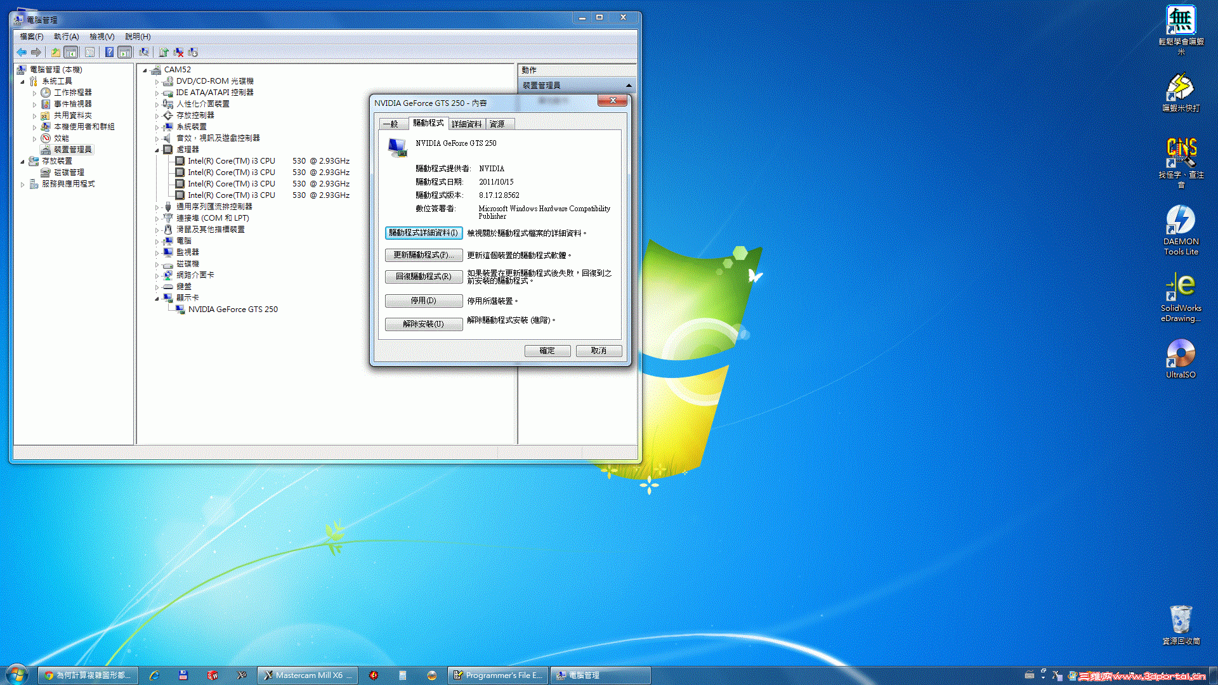
Task: Click the blue Back arrow in toolbar
Action: 22,53
